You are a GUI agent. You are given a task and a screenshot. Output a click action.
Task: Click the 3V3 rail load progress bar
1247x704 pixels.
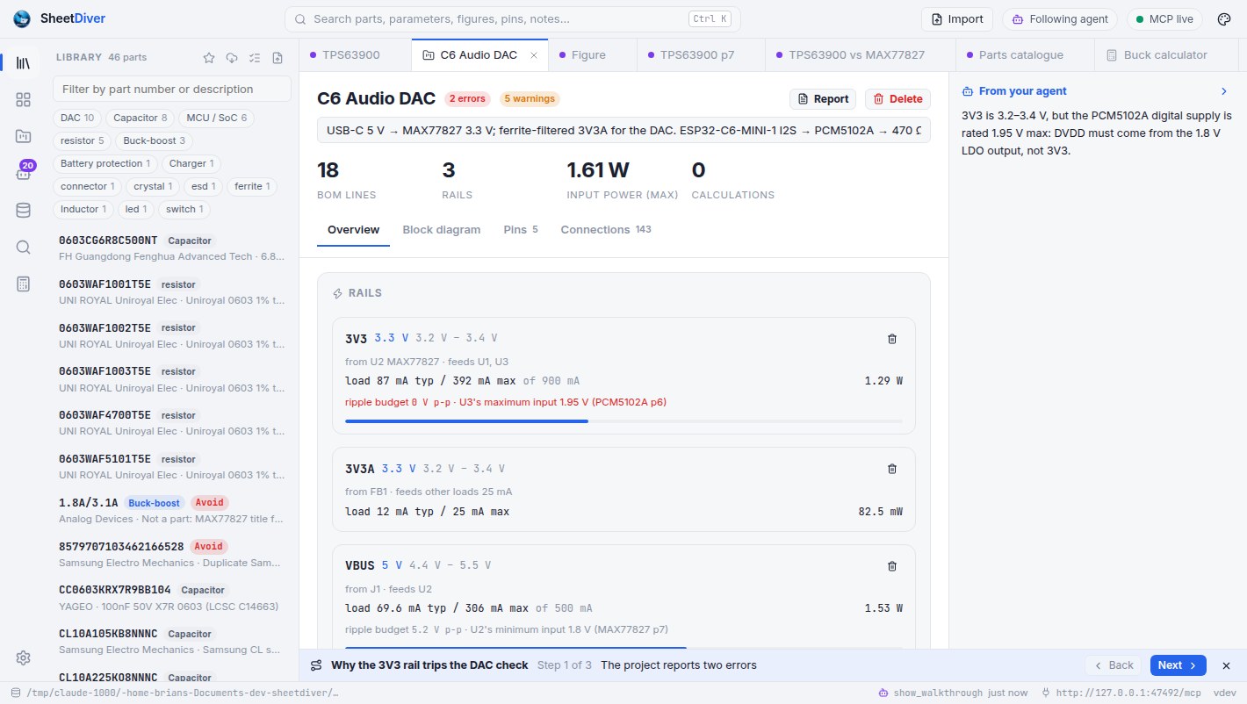coord(623,421)
